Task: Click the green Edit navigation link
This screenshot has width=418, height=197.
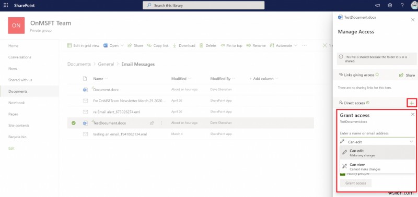Action: [x=11, y=149]
